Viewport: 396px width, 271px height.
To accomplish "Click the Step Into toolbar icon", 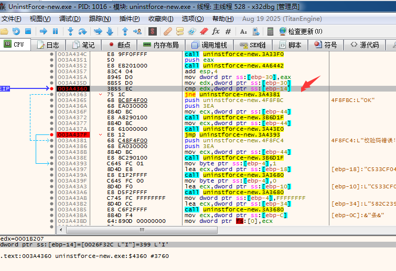I will pos(70,31).
